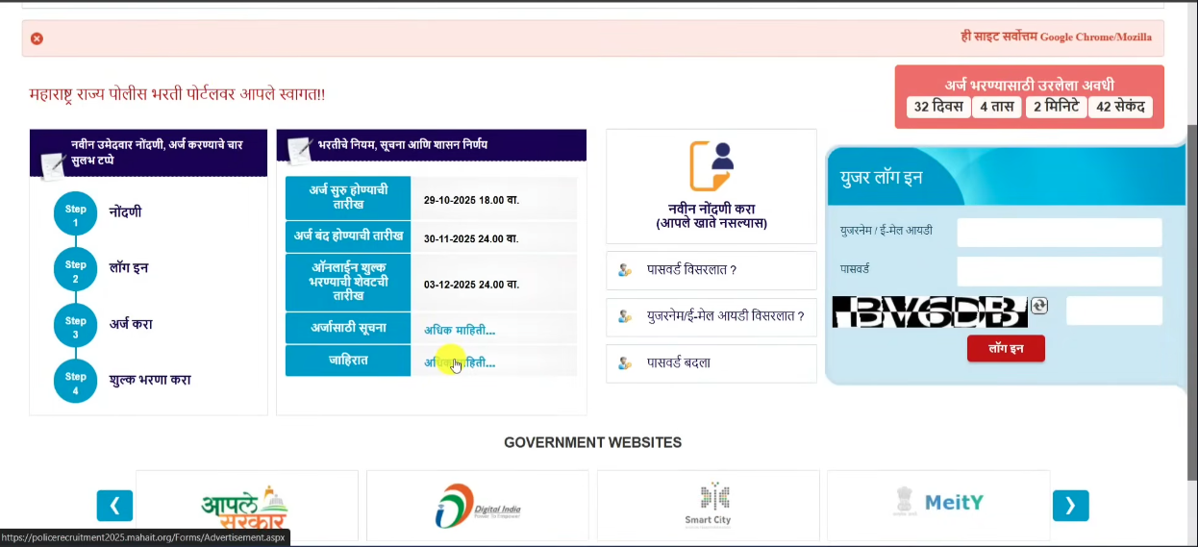This screenshot has width=1198, height=547.
Task: Click the icon beside पासवर्ड बदला
Action: point(625,363)
